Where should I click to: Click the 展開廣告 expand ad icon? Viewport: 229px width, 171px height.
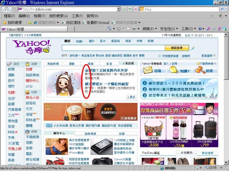[122, 118]
